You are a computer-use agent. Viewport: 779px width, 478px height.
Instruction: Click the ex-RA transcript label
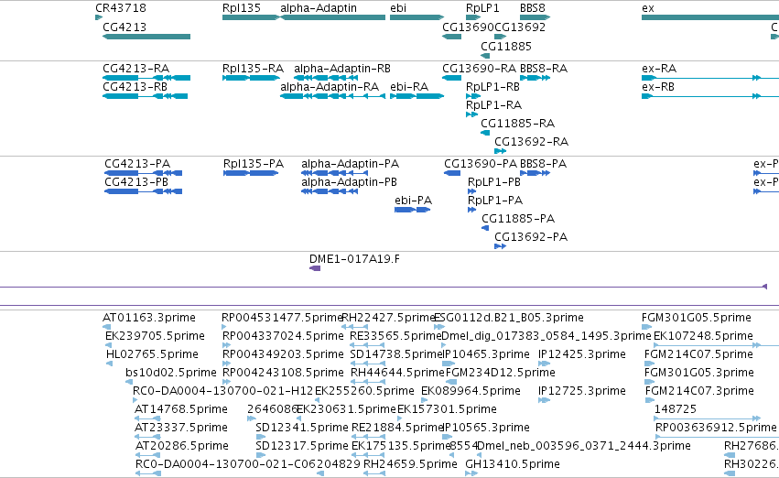pos(659,68)
